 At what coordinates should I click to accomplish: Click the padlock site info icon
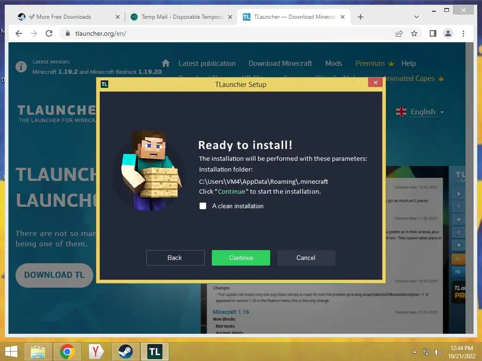(68, 33)
